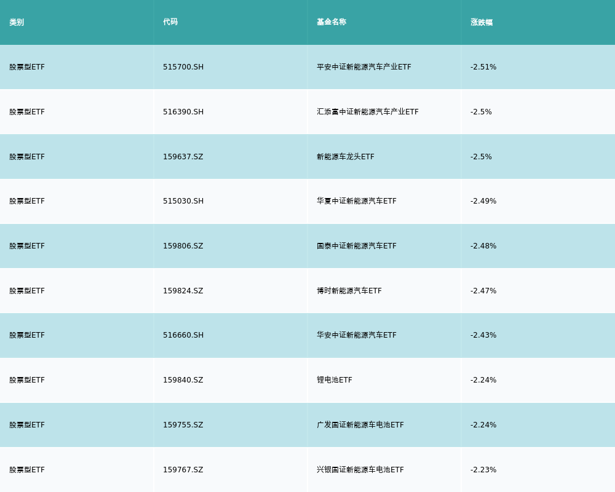Click 股票型ETF in the 159767.SZ row
This screenshot has width=615, height=492.
27,470
